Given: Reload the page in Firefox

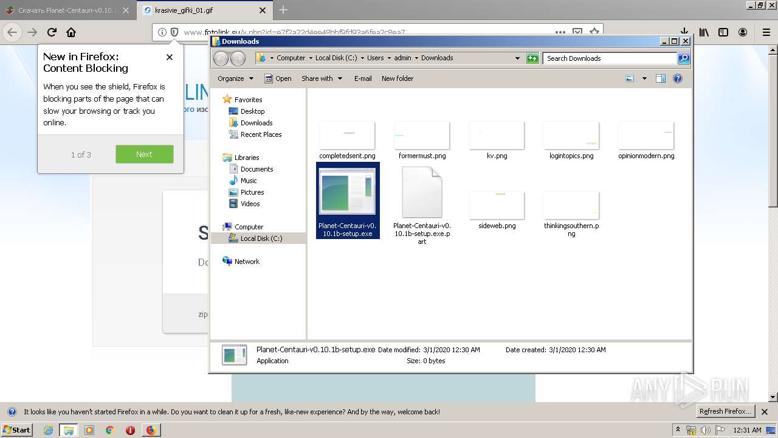Looking at the screenshot, I should (x=52, y=32).
